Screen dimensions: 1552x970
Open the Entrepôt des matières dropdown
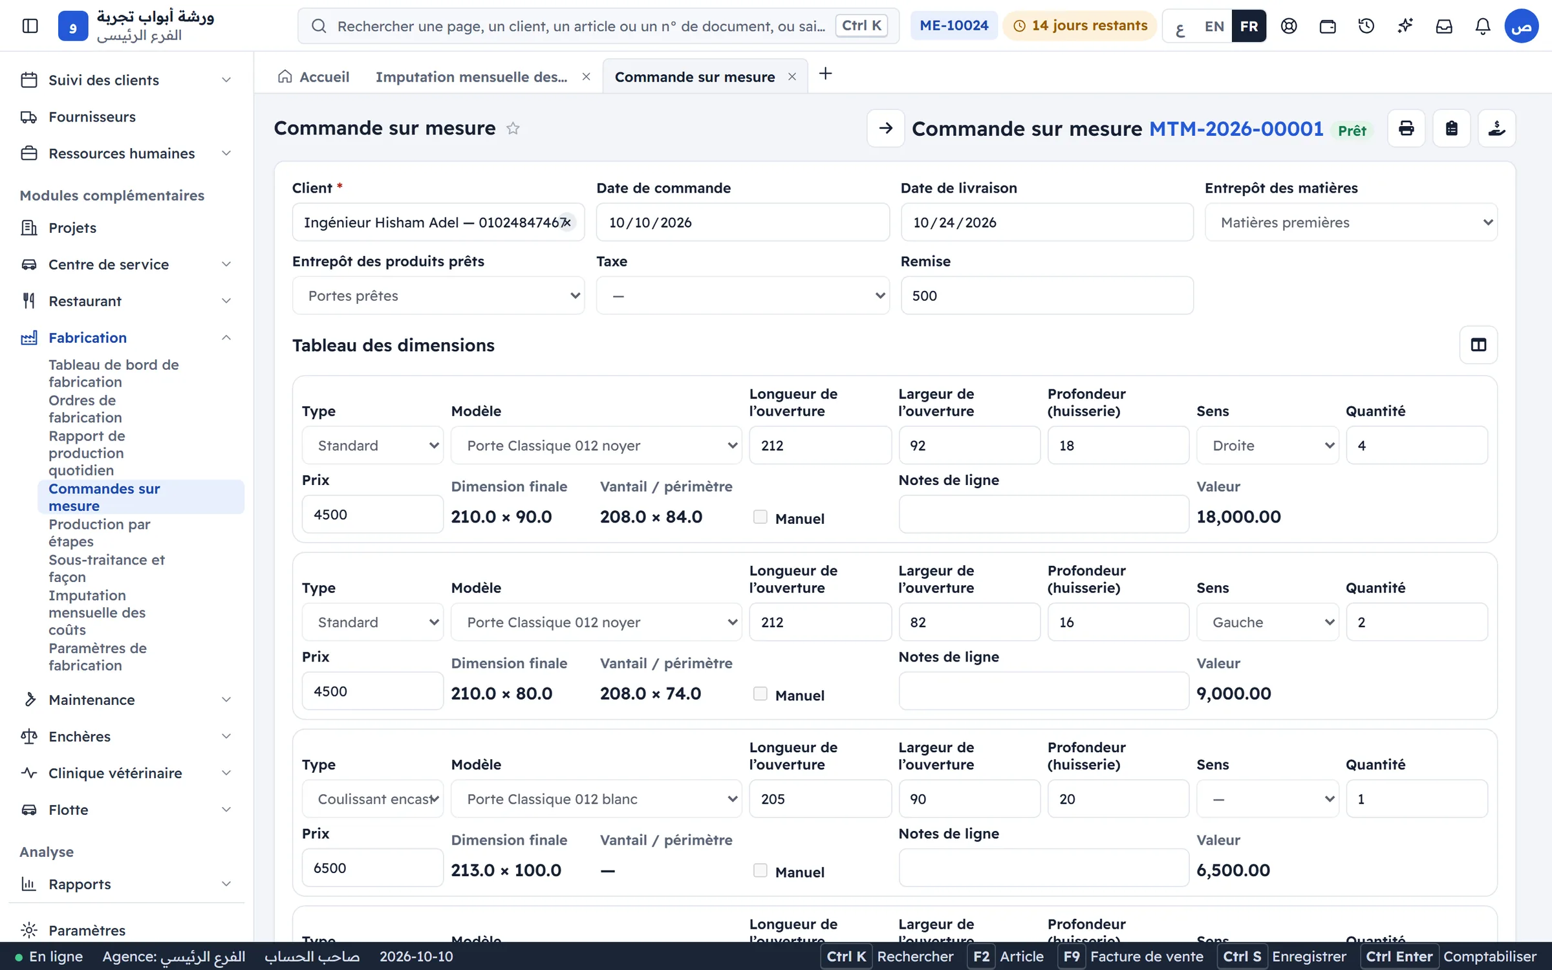1351,222
